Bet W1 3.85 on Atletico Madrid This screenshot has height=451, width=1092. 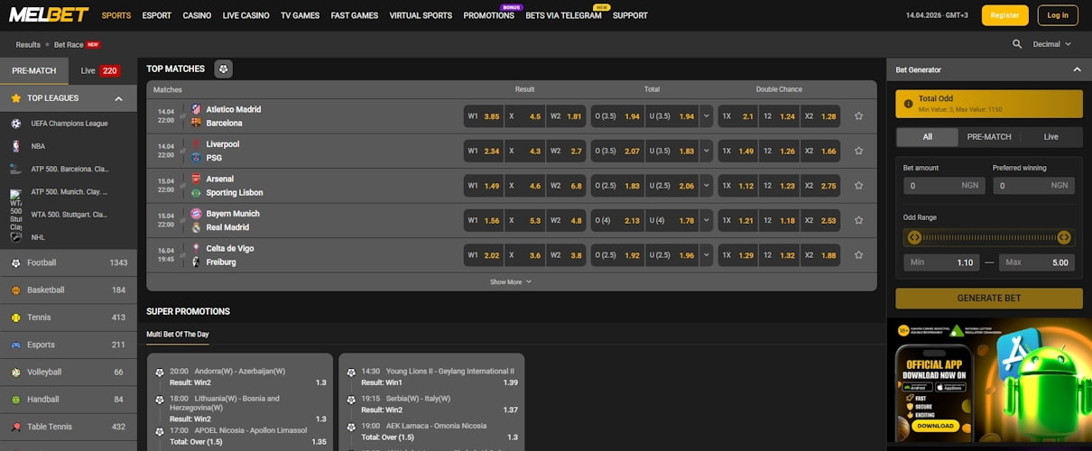(x=483, y=116)
